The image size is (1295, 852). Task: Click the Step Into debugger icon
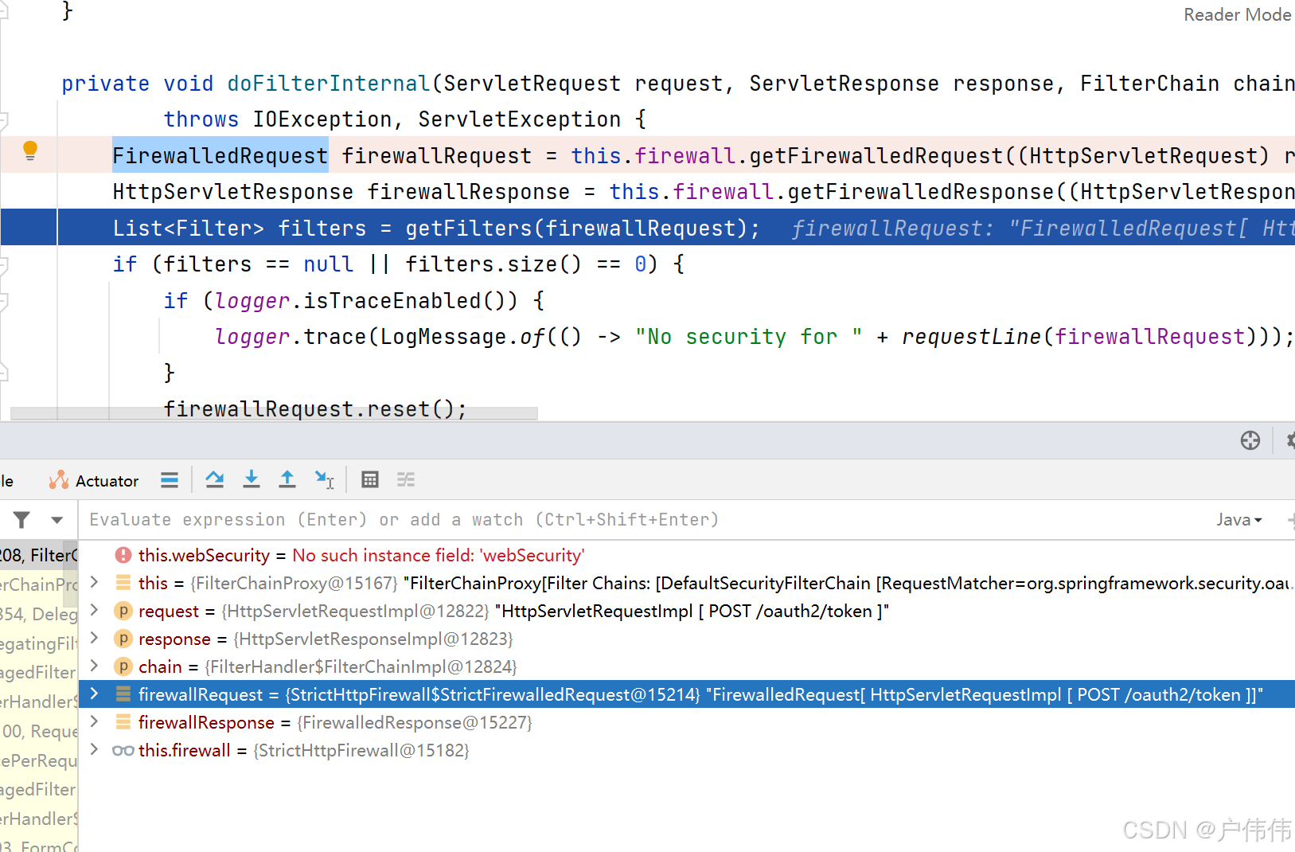pos(252,479)
